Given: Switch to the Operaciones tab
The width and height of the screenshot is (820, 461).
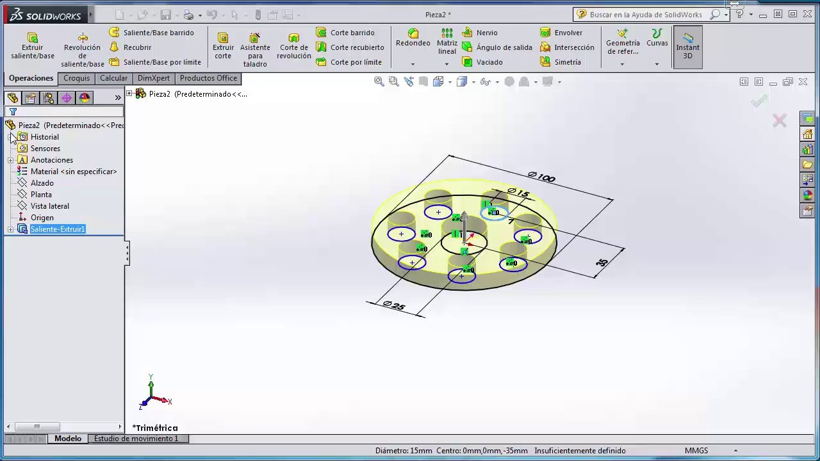Looking at the screenshot, I should [x=31, y=78].
